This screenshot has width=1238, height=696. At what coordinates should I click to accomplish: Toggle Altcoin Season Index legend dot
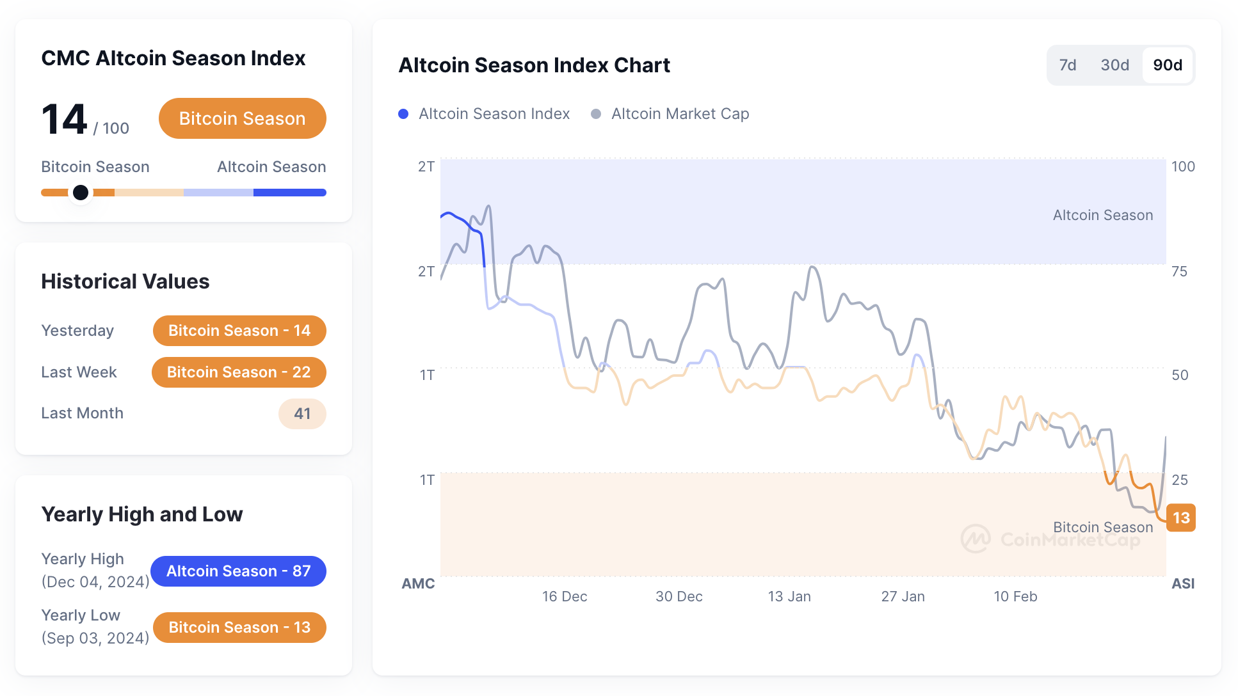[403, 114]
